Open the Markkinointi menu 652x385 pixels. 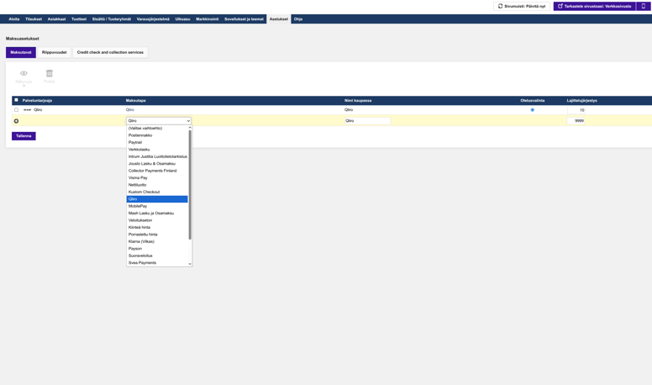(207, 19)
